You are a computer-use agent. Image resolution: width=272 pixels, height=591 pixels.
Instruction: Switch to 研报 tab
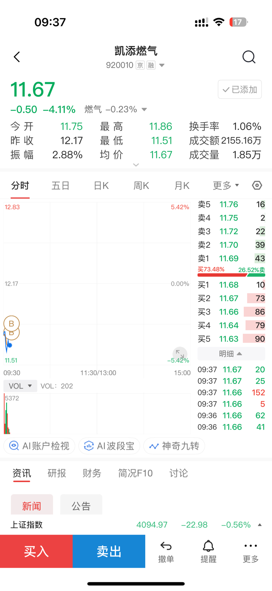pos(57,473)
